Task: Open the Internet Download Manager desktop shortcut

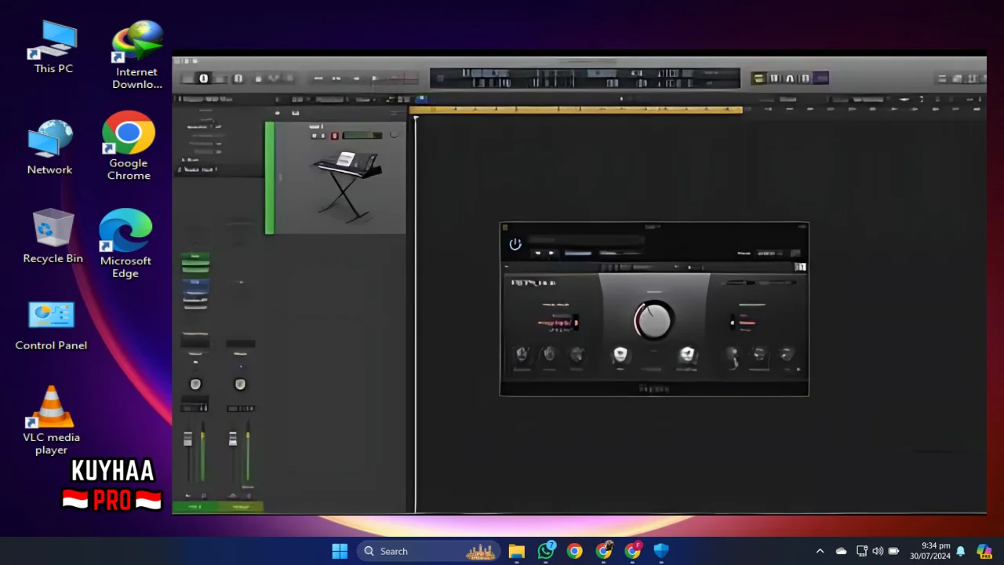Action: [137, 55]
